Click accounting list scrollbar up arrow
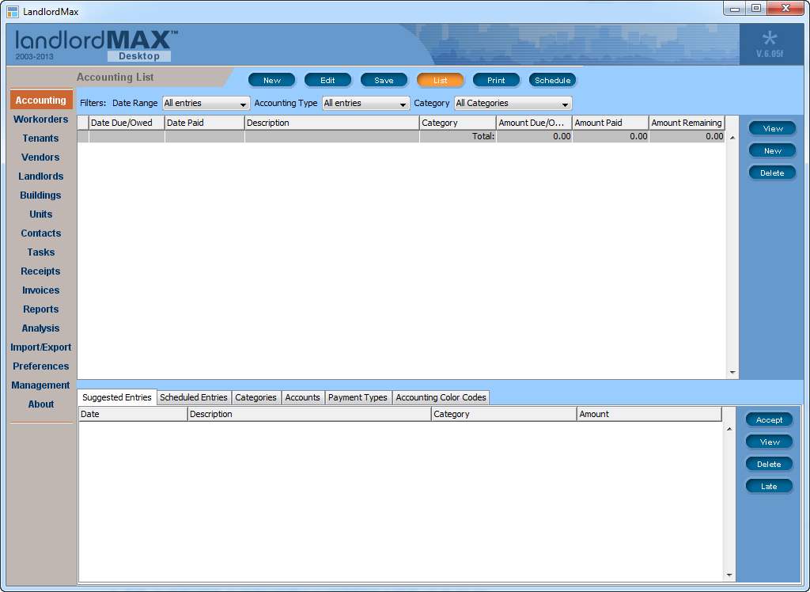 click(732, 138)
